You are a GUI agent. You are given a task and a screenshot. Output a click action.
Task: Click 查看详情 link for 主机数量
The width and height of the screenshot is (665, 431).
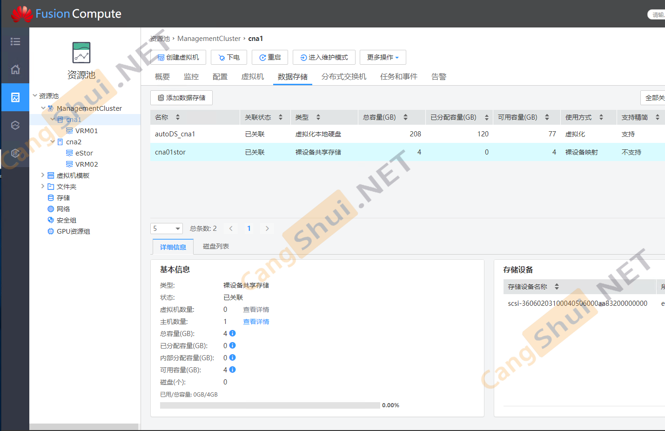coord(256,322)
